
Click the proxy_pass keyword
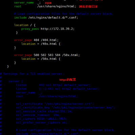coord(30,29)
